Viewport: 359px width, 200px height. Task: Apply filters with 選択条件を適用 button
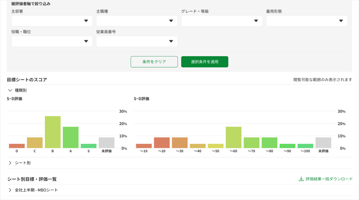[205, 62]
